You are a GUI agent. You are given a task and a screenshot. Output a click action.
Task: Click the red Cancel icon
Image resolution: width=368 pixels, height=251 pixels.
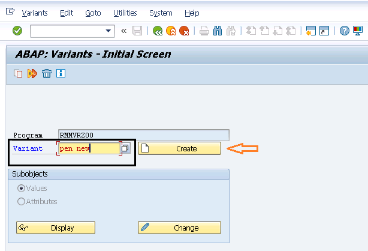(184, 31)
